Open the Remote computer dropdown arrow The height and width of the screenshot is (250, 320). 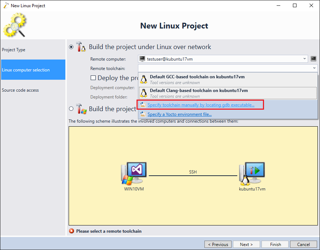click(x=304, y=59)
